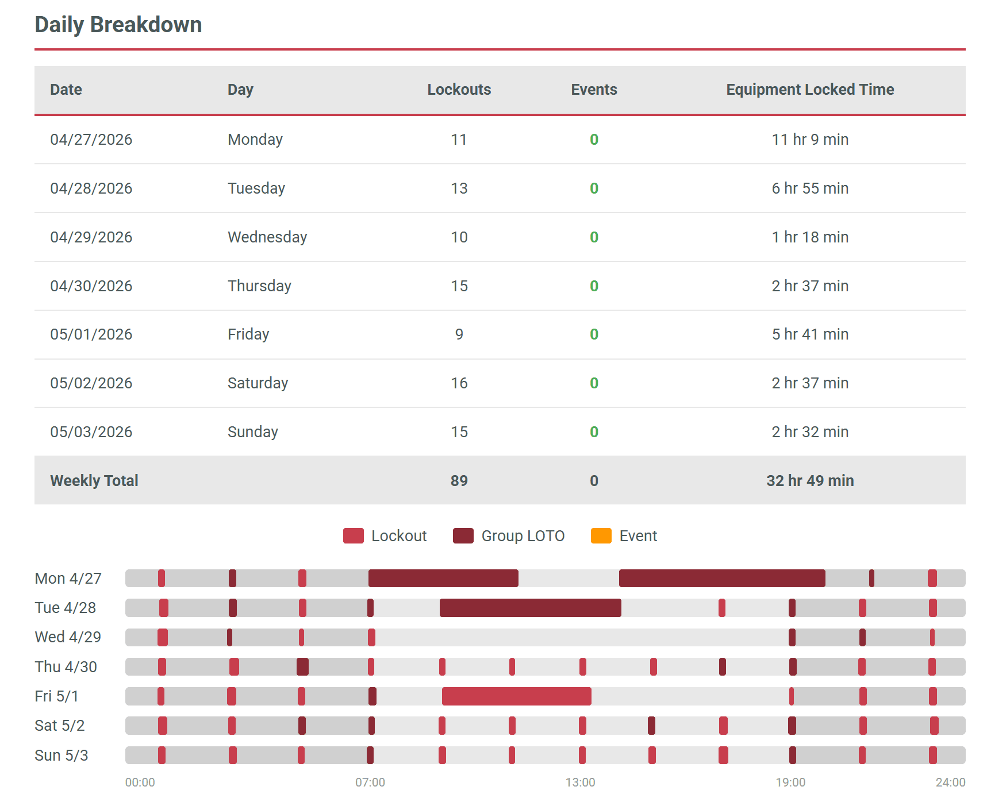Image resolution: width=987 pixels, height=798 pixels.
Task: Click the Fri 5/1 timeline row label
Action: pyautogui.click(x=56, y=696)
